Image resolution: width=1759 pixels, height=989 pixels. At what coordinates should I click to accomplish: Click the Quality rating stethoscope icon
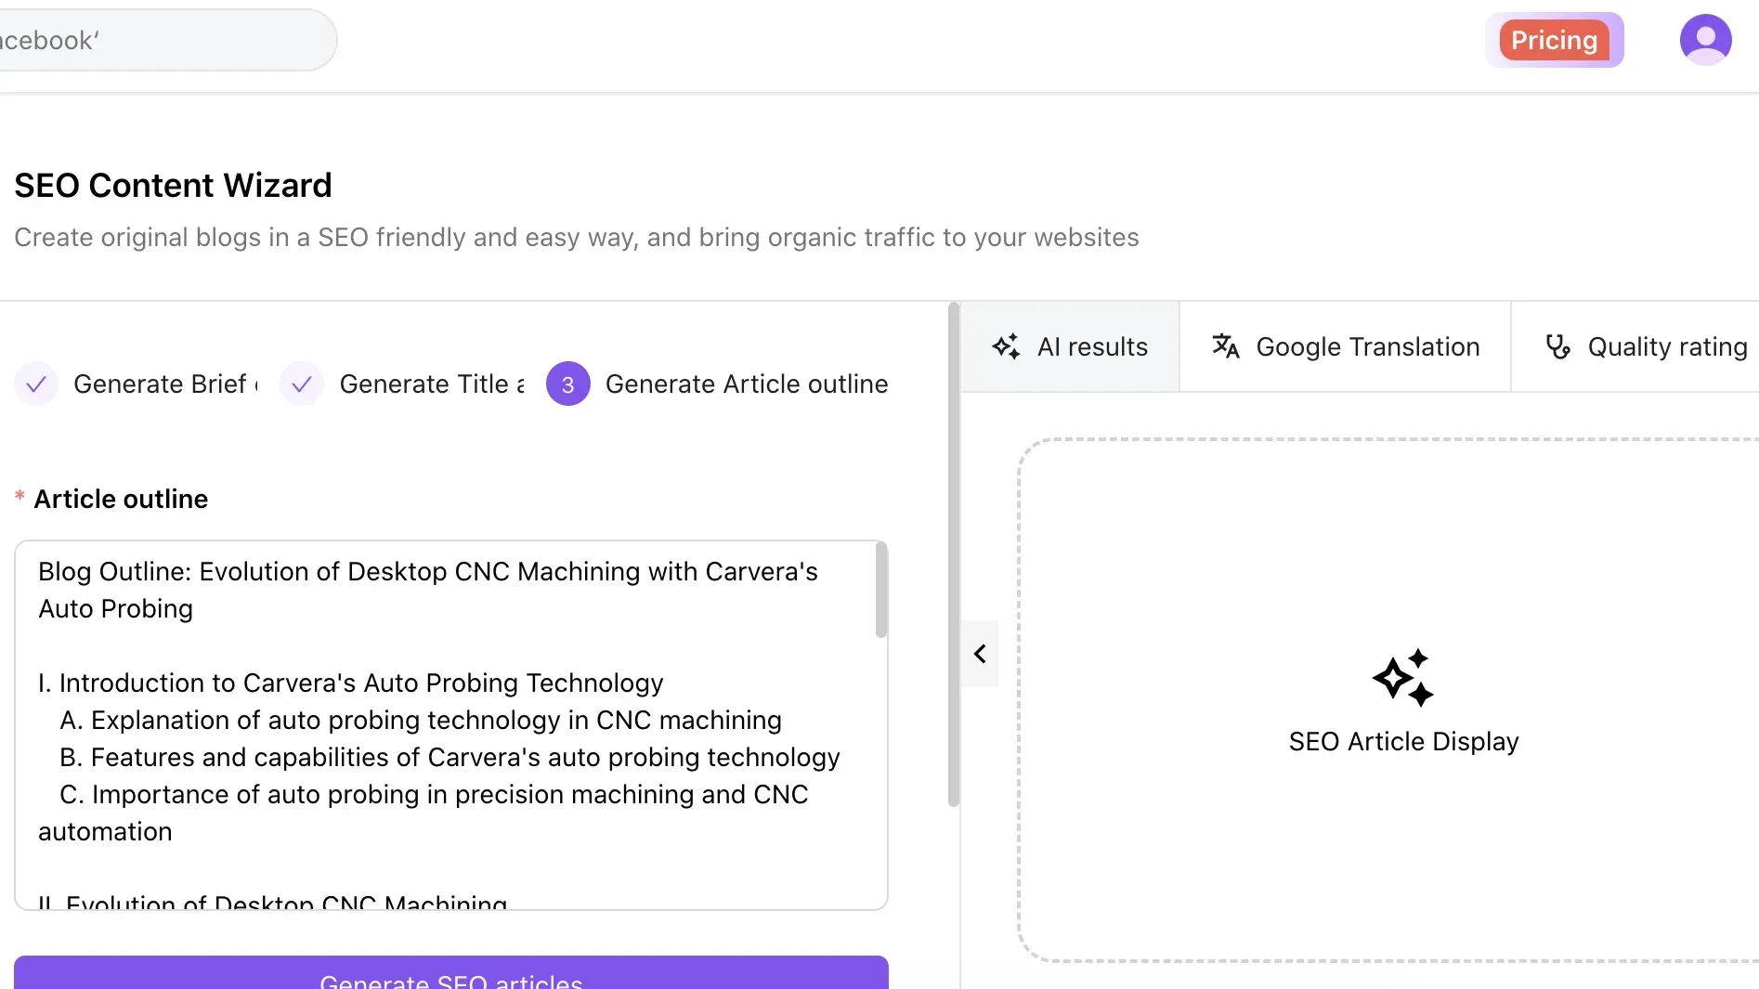pos(1557,346)
